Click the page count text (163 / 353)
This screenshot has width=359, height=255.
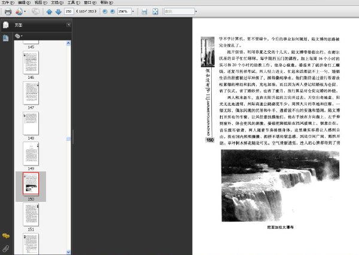tap(86, 11)
